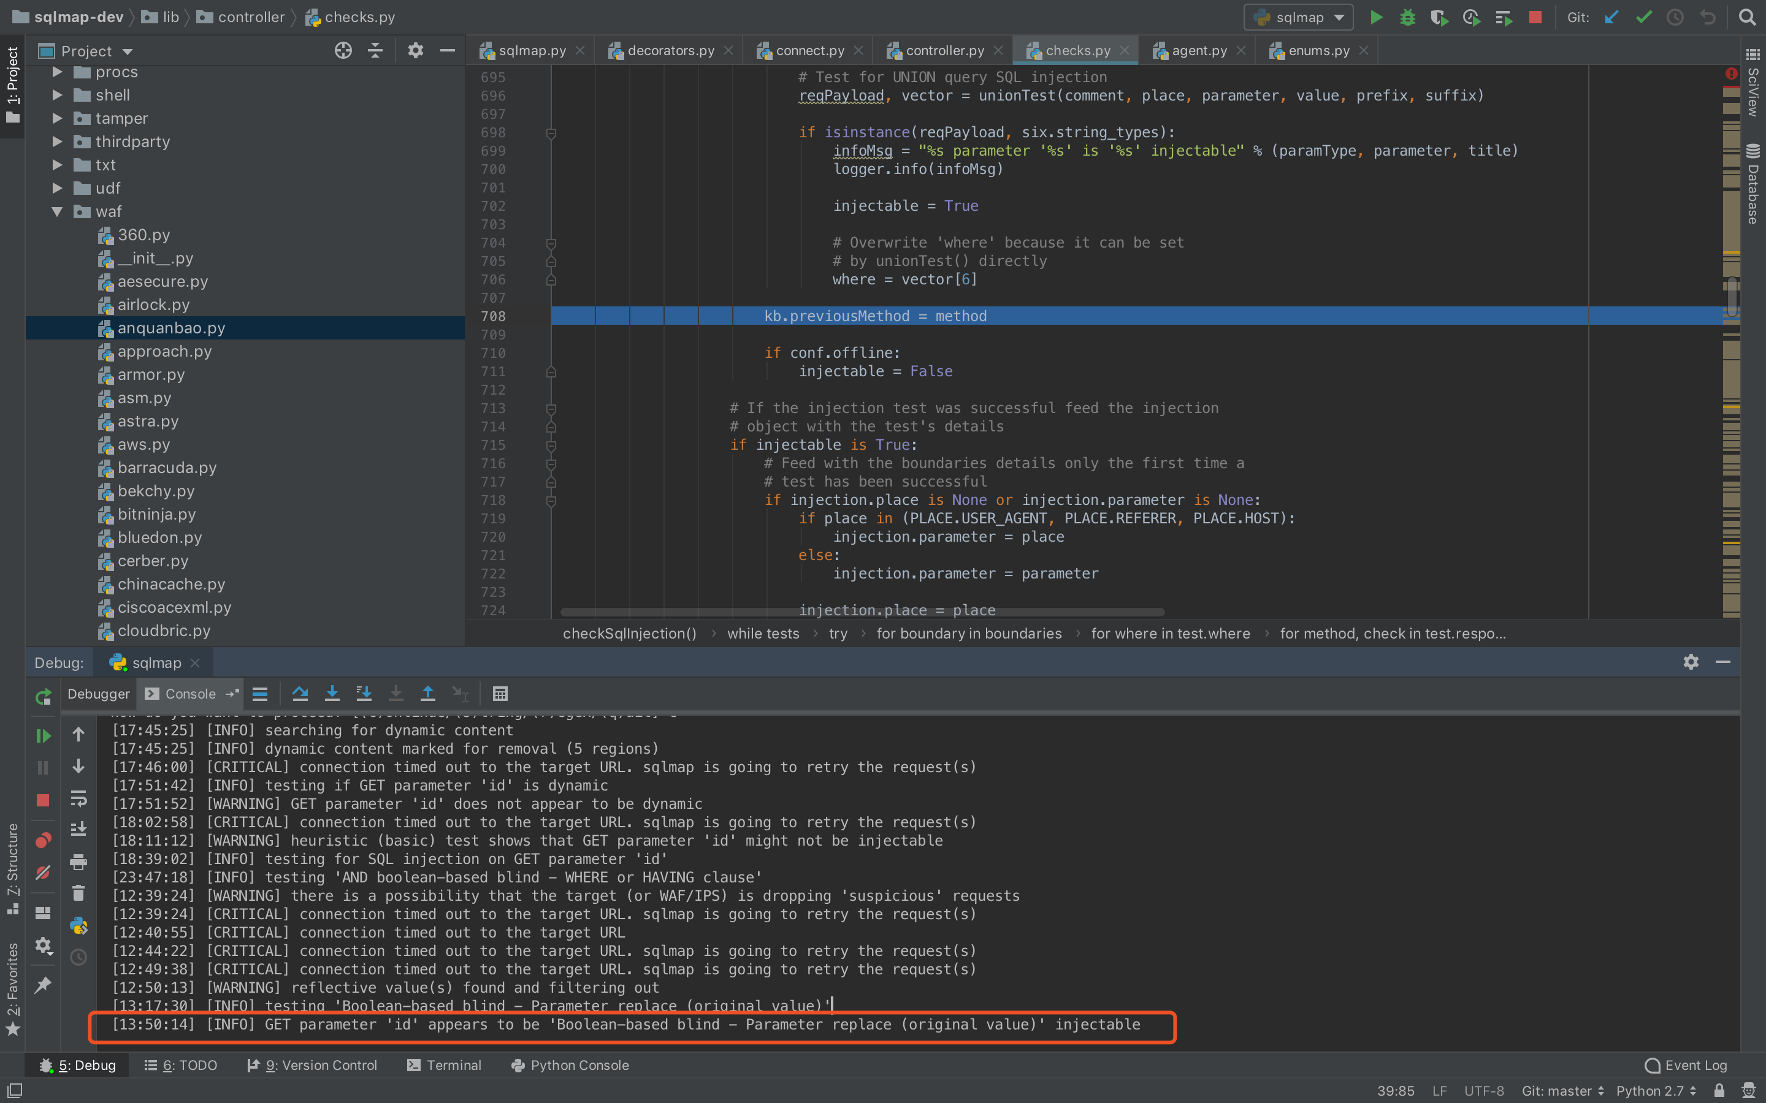Switch to the agent.py editor tab

point(1197,50)
